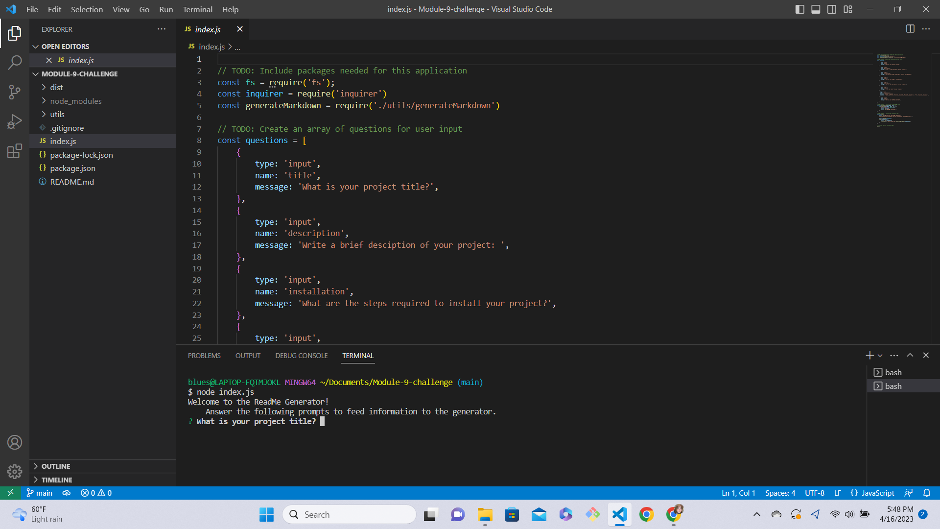Toggle the Panel visibility
Image resolution: width=940 pixels, height=529 pixels.
pos(815,9)
